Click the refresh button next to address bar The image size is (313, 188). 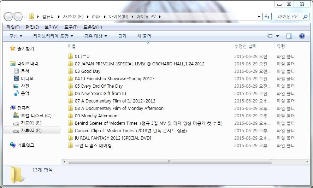point(267,17)
